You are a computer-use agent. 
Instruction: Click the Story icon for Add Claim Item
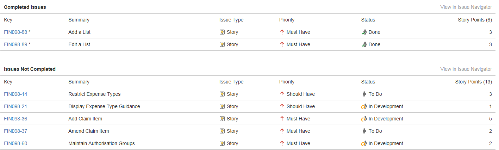222,119
